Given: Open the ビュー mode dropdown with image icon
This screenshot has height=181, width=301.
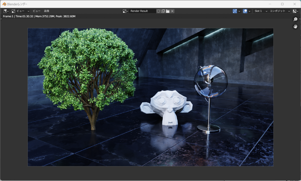Looking at the screenshot, I should 21,11.
